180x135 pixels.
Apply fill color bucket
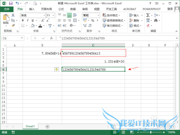pyautogui.click(x=32, y=25)
